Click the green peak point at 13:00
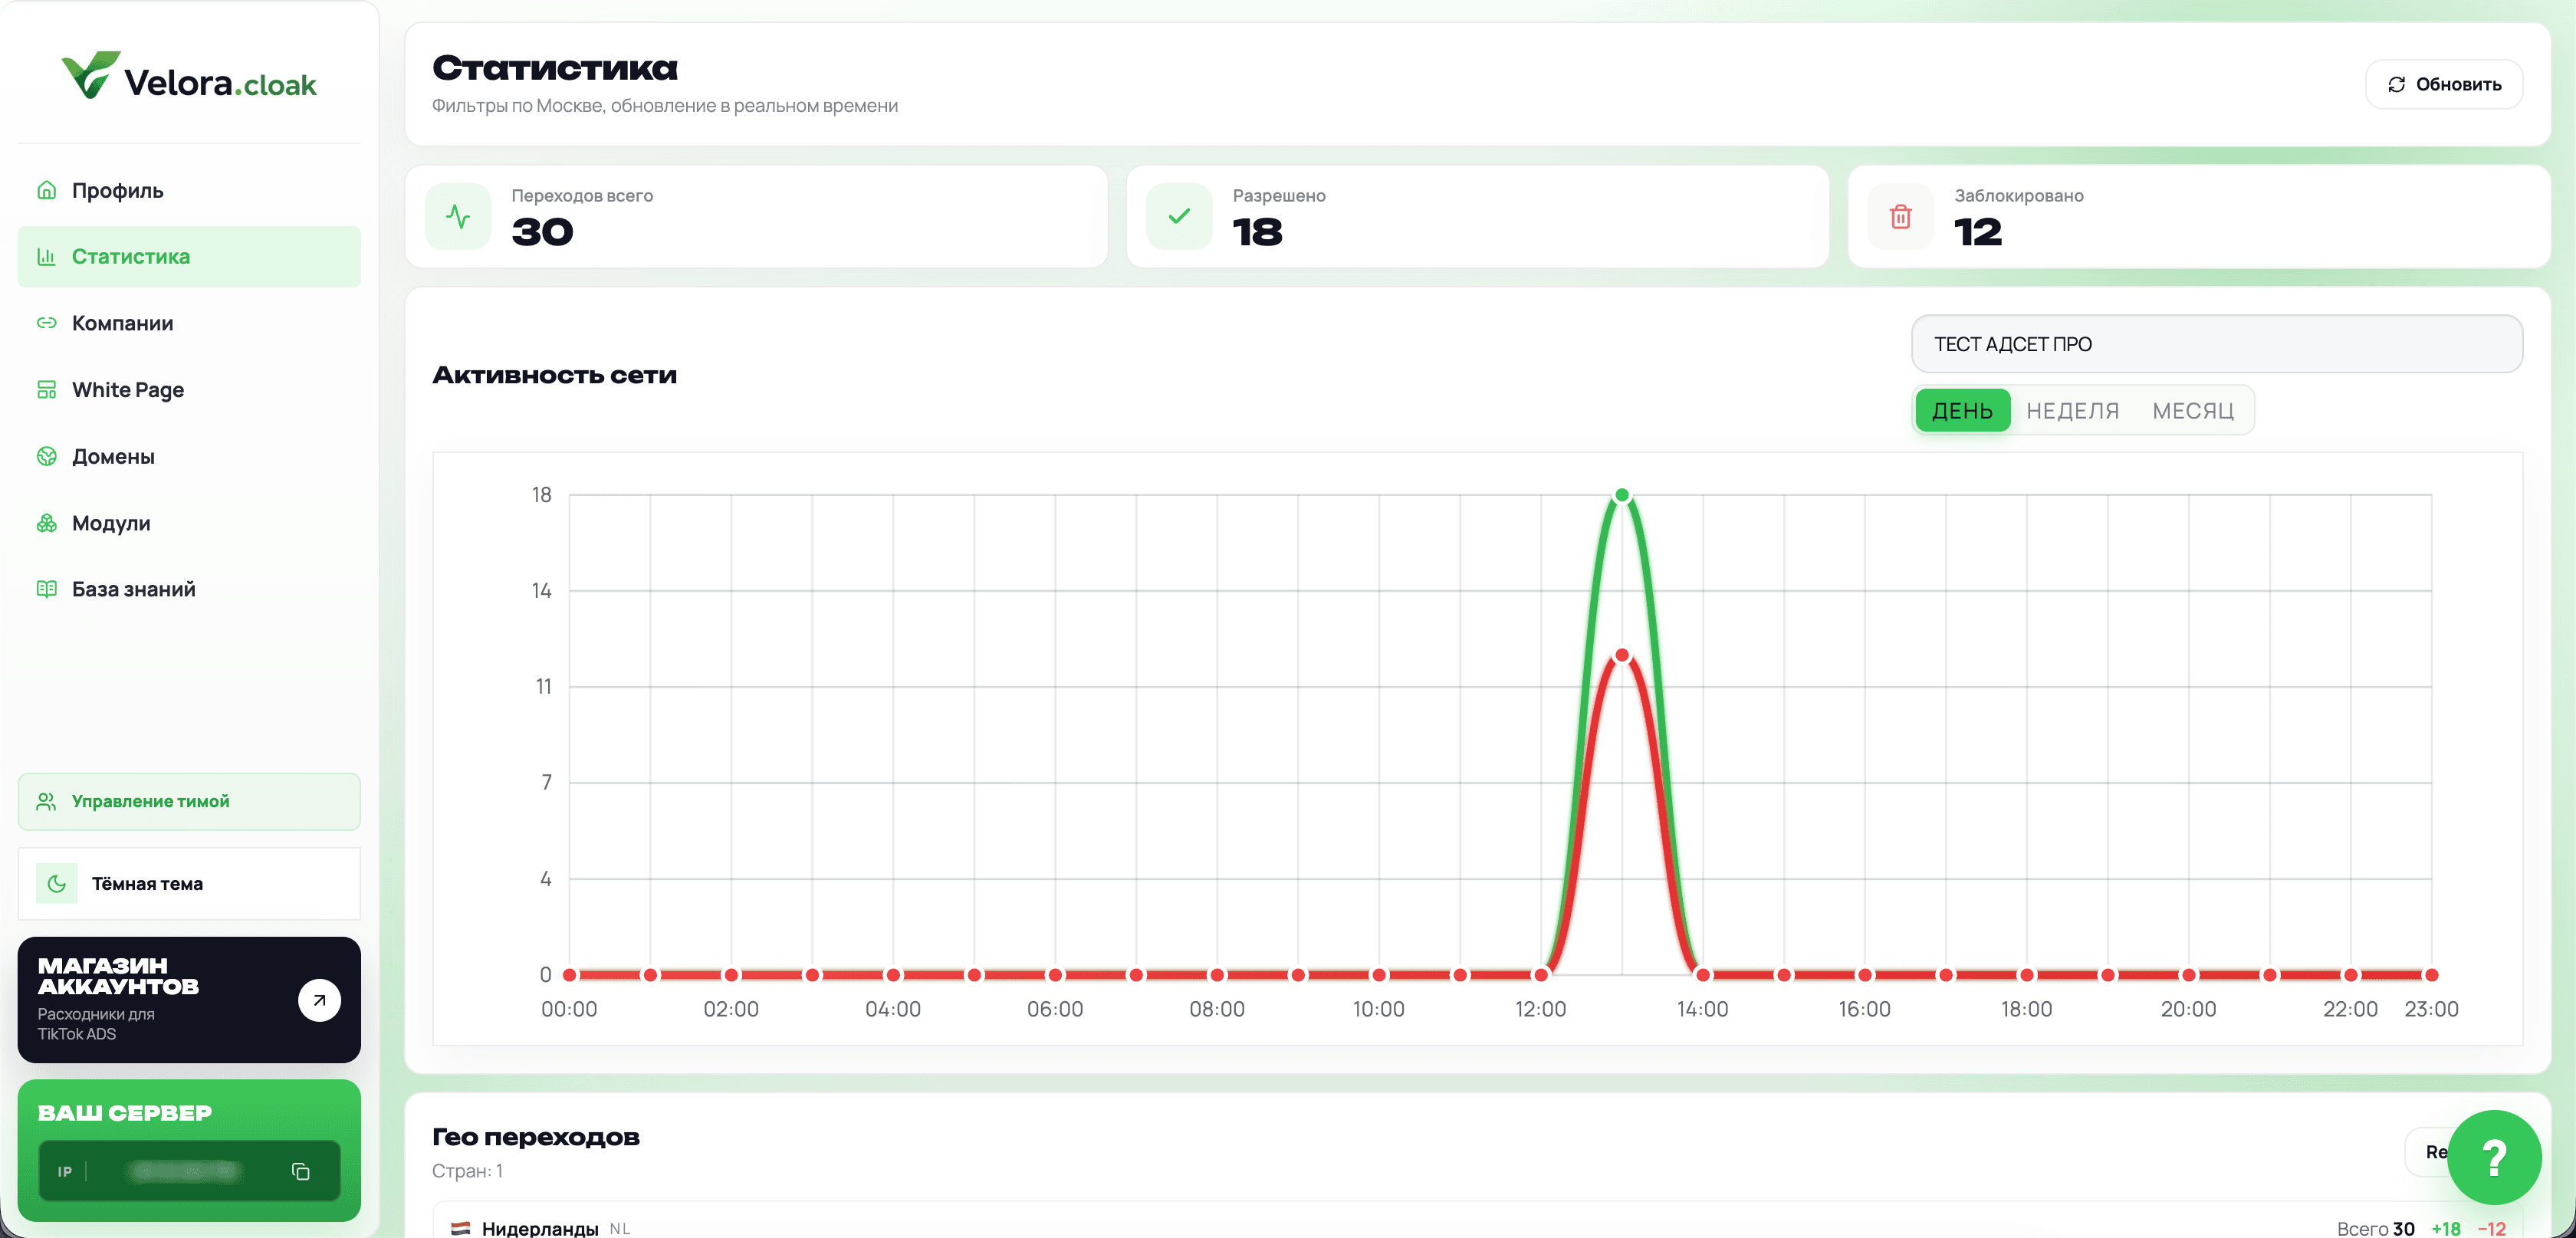The height and width of the screenshot is (1238, 2576). tap(1621, 495)
